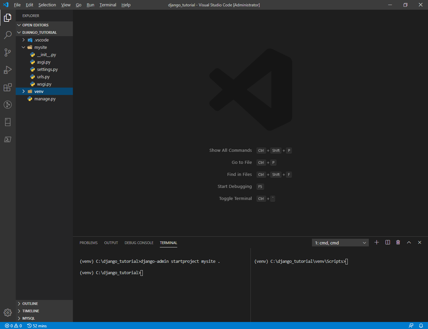Expand the MySQL section

coord(44,318)
